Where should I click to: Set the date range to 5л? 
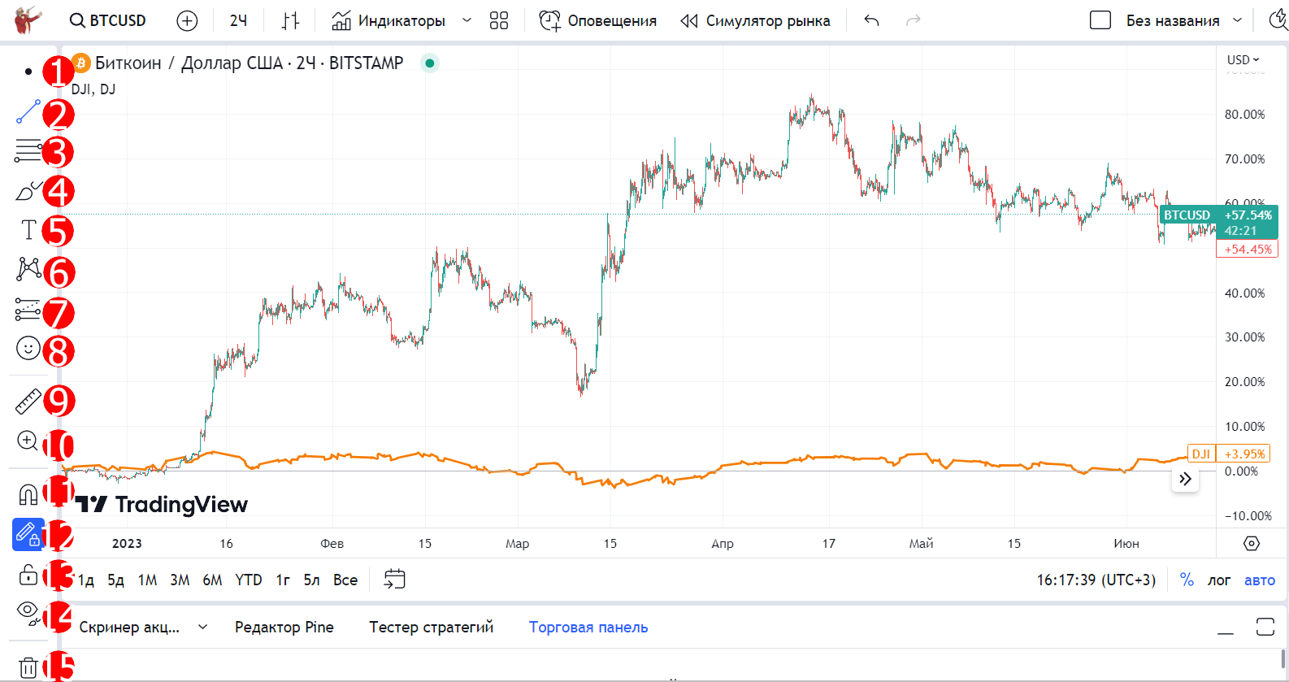(x=312, y=580)
